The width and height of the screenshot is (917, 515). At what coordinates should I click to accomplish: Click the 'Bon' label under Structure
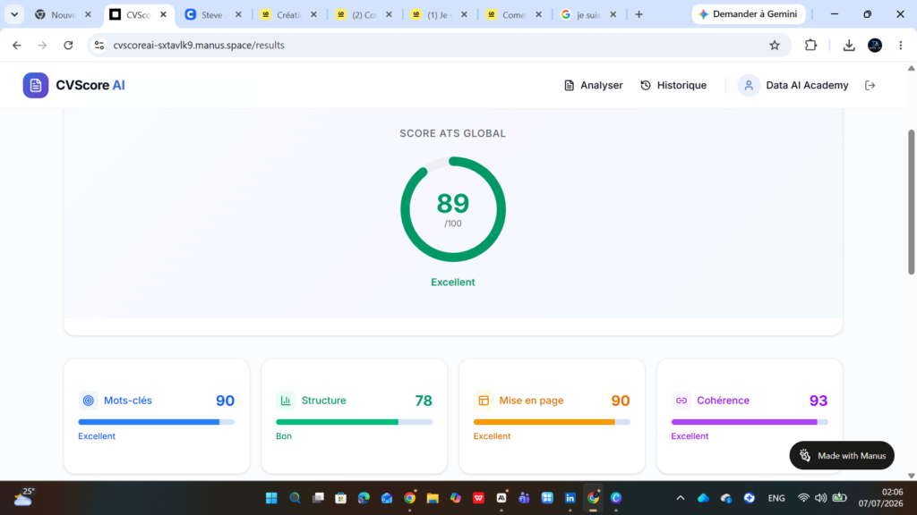pos(284,436)
